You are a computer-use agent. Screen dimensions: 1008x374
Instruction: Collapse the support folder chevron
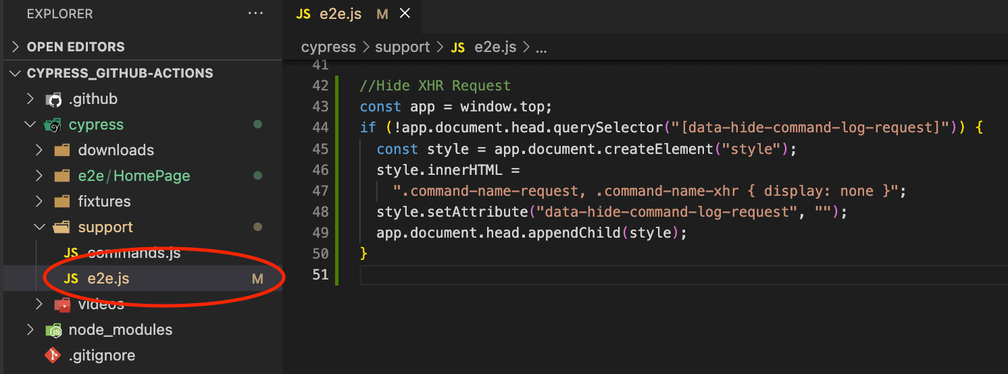coord(40,228)
